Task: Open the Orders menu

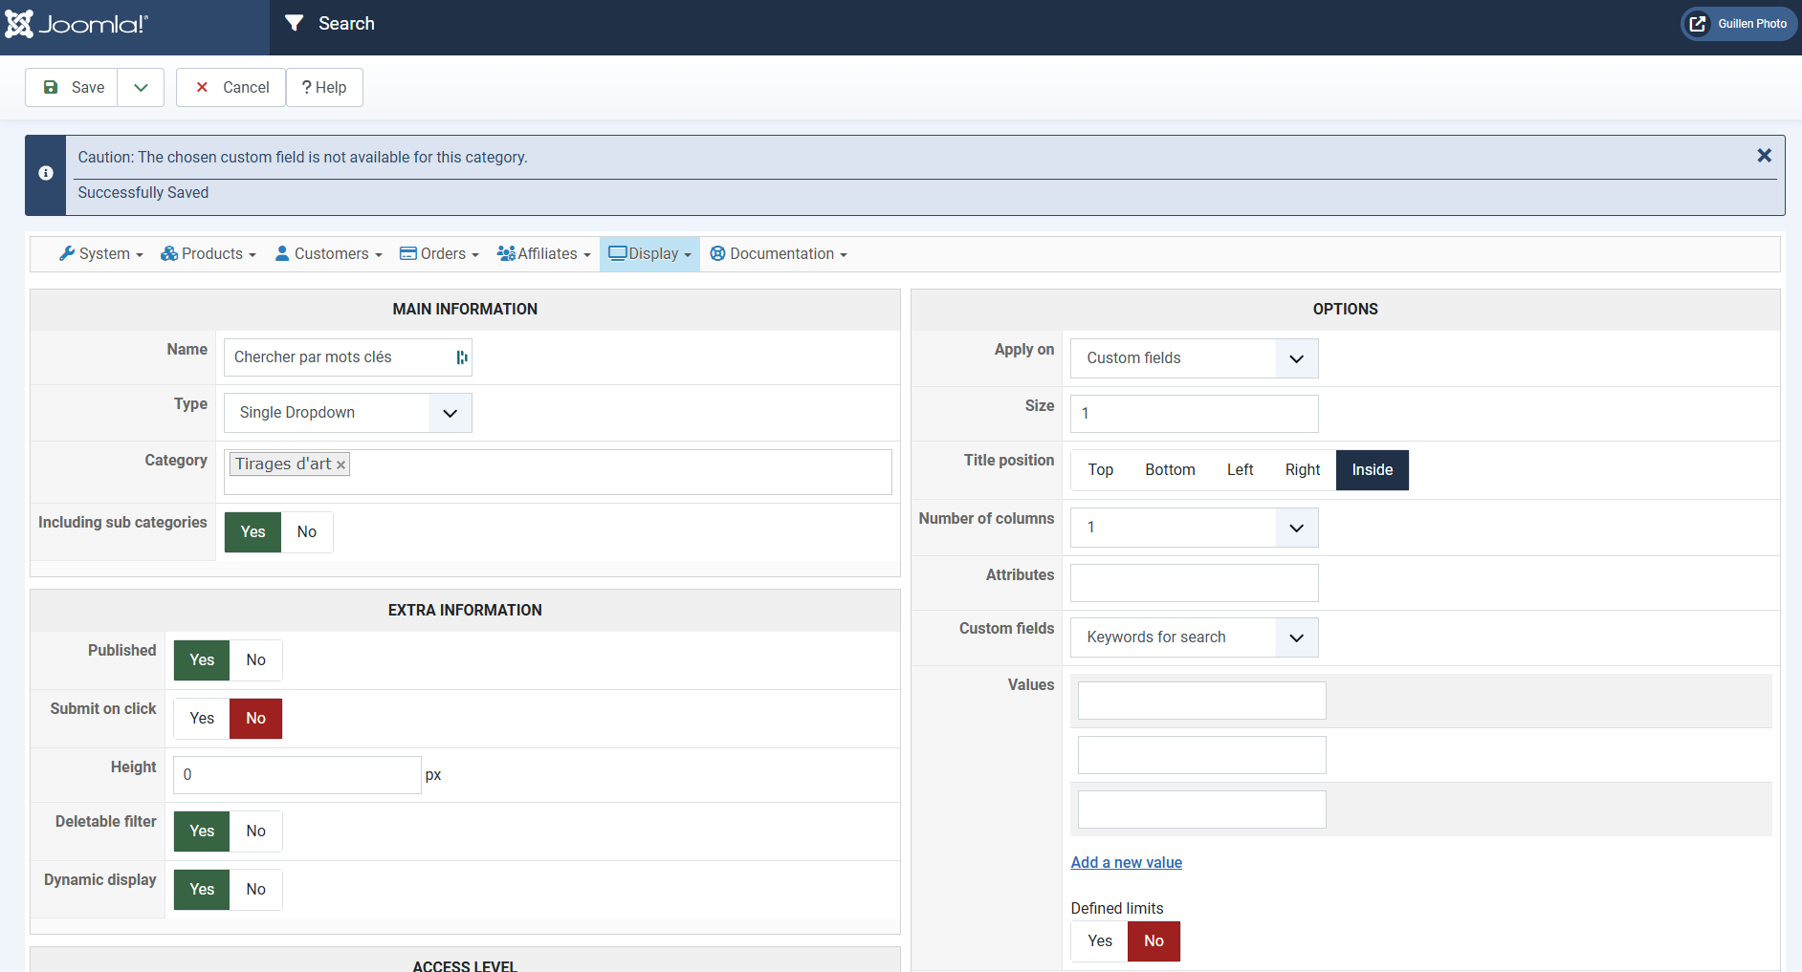Action: 439,253
